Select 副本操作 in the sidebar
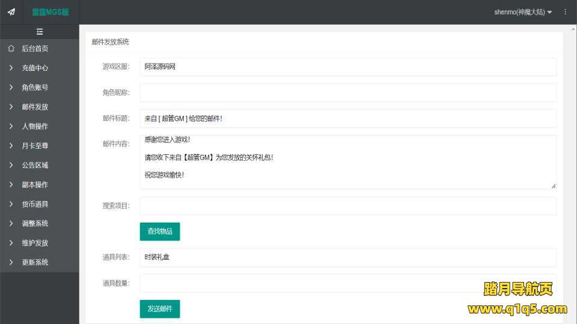Screen dimensions: 577x324 [x=35, y=185]
